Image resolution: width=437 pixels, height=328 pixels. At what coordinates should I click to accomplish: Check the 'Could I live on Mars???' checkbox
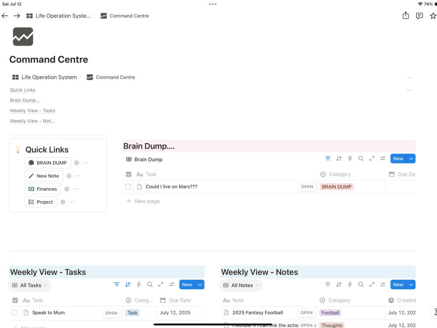tap(128, 187)
